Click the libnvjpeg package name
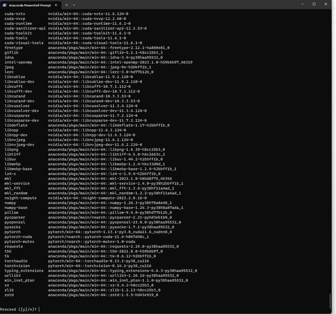The image size is (336, 314). 15,140
